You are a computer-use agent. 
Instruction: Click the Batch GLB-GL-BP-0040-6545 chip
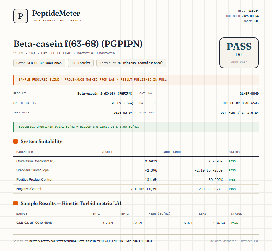(39, 63)
